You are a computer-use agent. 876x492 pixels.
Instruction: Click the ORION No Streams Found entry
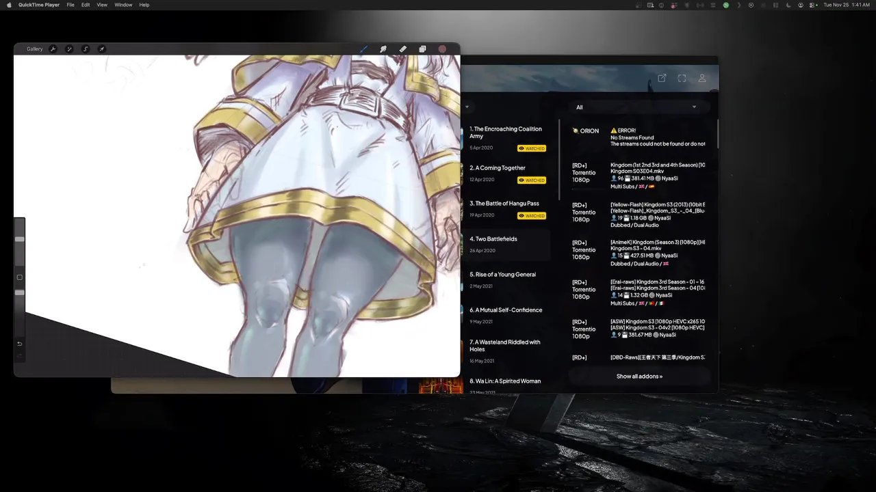coord(638,137)
